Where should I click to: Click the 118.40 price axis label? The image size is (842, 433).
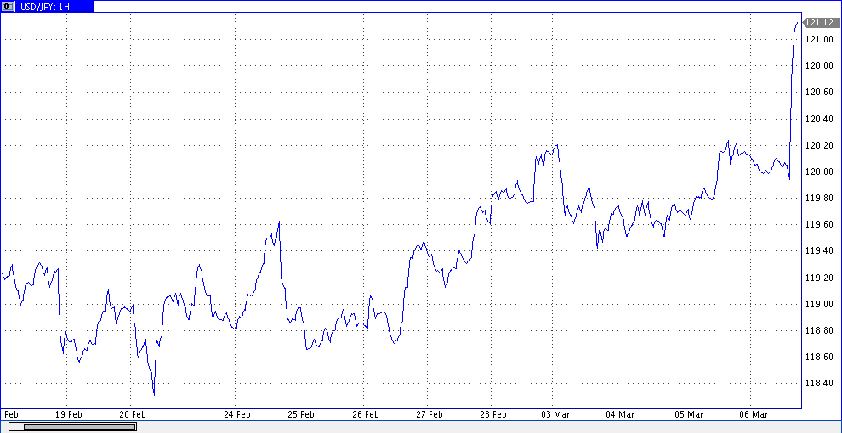click(819, 384)
